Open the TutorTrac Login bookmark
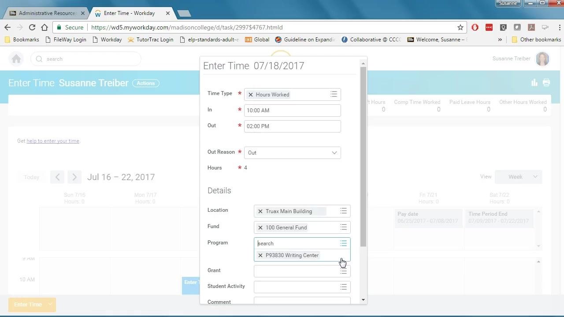The height and width of the screenshot is (317, 564). 151,39
